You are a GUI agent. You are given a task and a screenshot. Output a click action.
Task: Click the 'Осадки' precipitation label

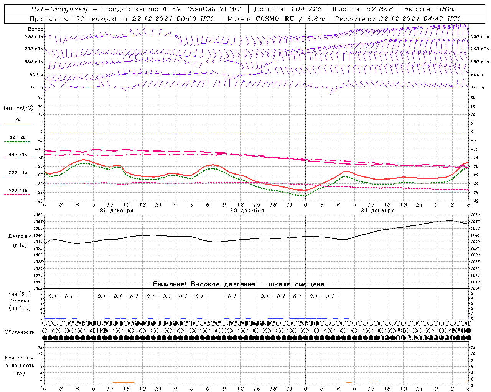[20, 301]
